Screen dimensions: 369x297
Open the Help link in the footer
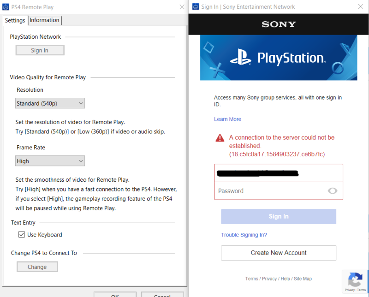[x=285, y=279]
